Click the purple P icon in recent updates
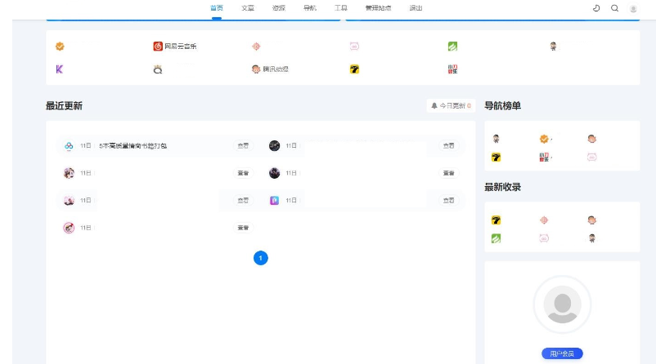The height and width of the screenshot is (364, 656). [275, 201]
